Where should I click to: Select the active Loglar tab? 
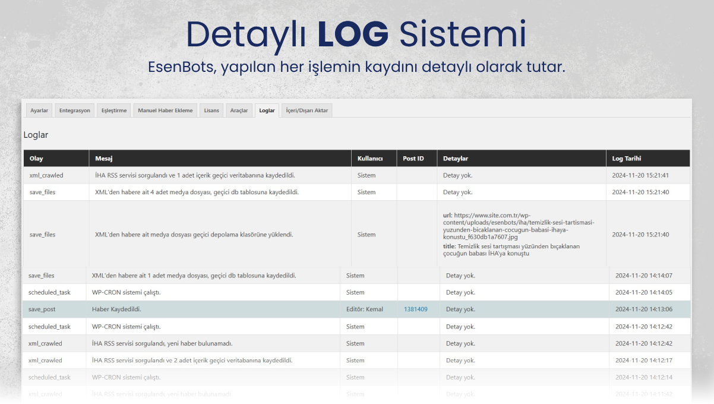[267, 110]
